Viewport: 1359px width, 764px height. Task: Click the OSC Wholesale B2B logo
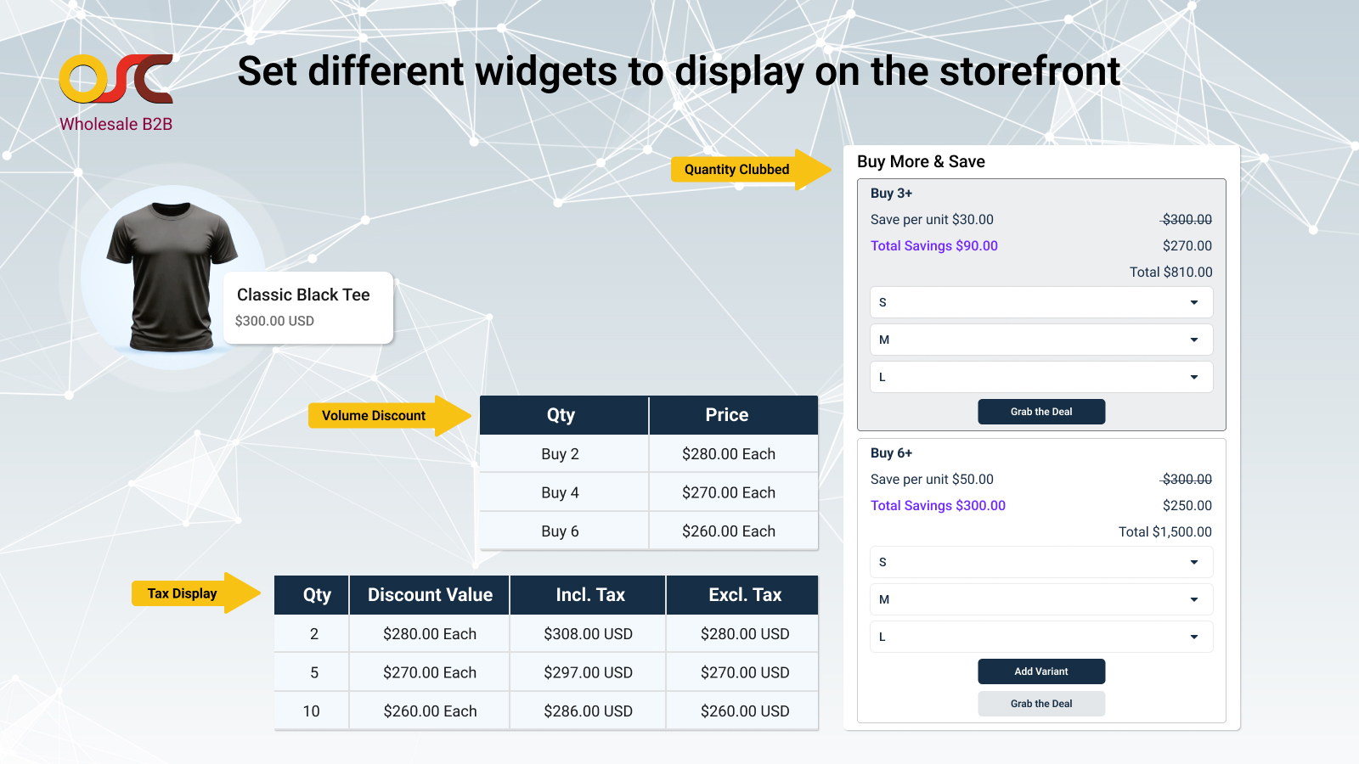point(116,92)
